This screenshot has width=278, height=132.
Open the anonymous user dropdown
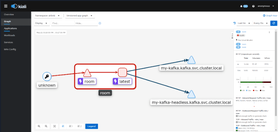pos(266,6)
